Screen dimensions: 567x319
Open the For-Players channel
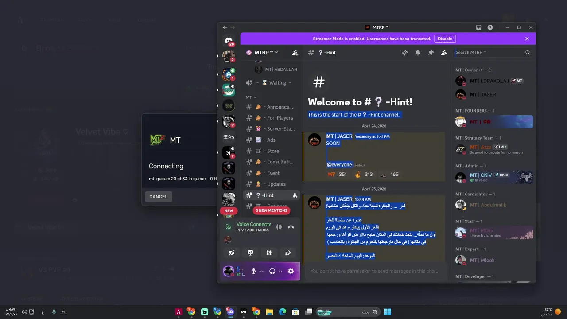272,118
